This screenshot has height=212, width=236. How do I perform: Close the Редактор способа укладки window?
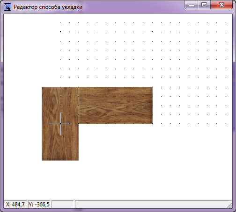pos(221,5)
